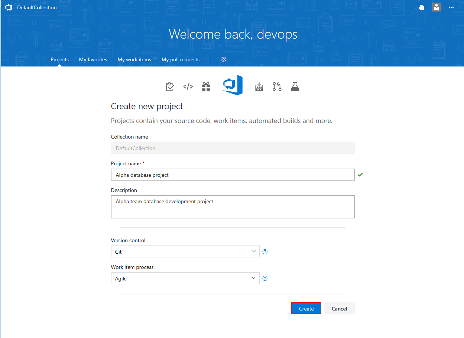Switch to the Projects tab

tap(59, 59)
